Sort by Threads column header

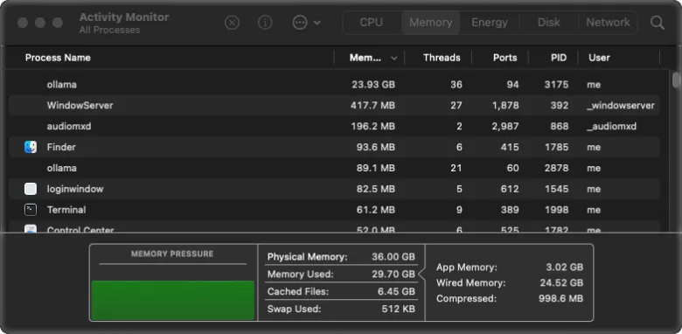tap(442, 58)
